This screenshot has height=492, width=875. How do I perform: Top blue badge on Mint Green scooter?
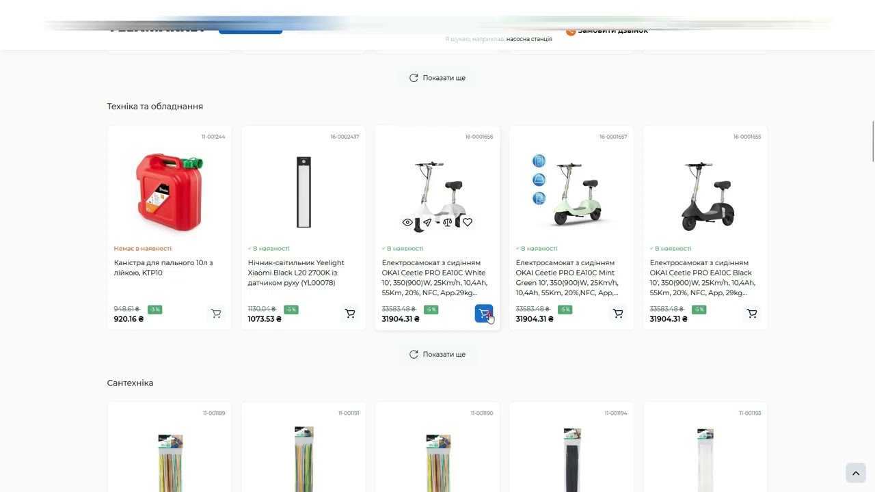click(x=539, y=161)
